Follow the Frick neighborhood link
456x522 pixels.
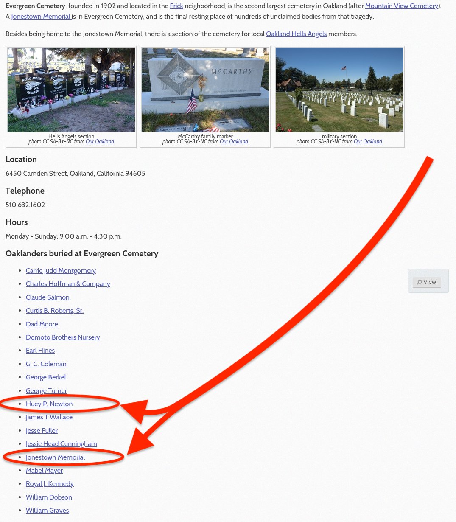tap(176, 6)
